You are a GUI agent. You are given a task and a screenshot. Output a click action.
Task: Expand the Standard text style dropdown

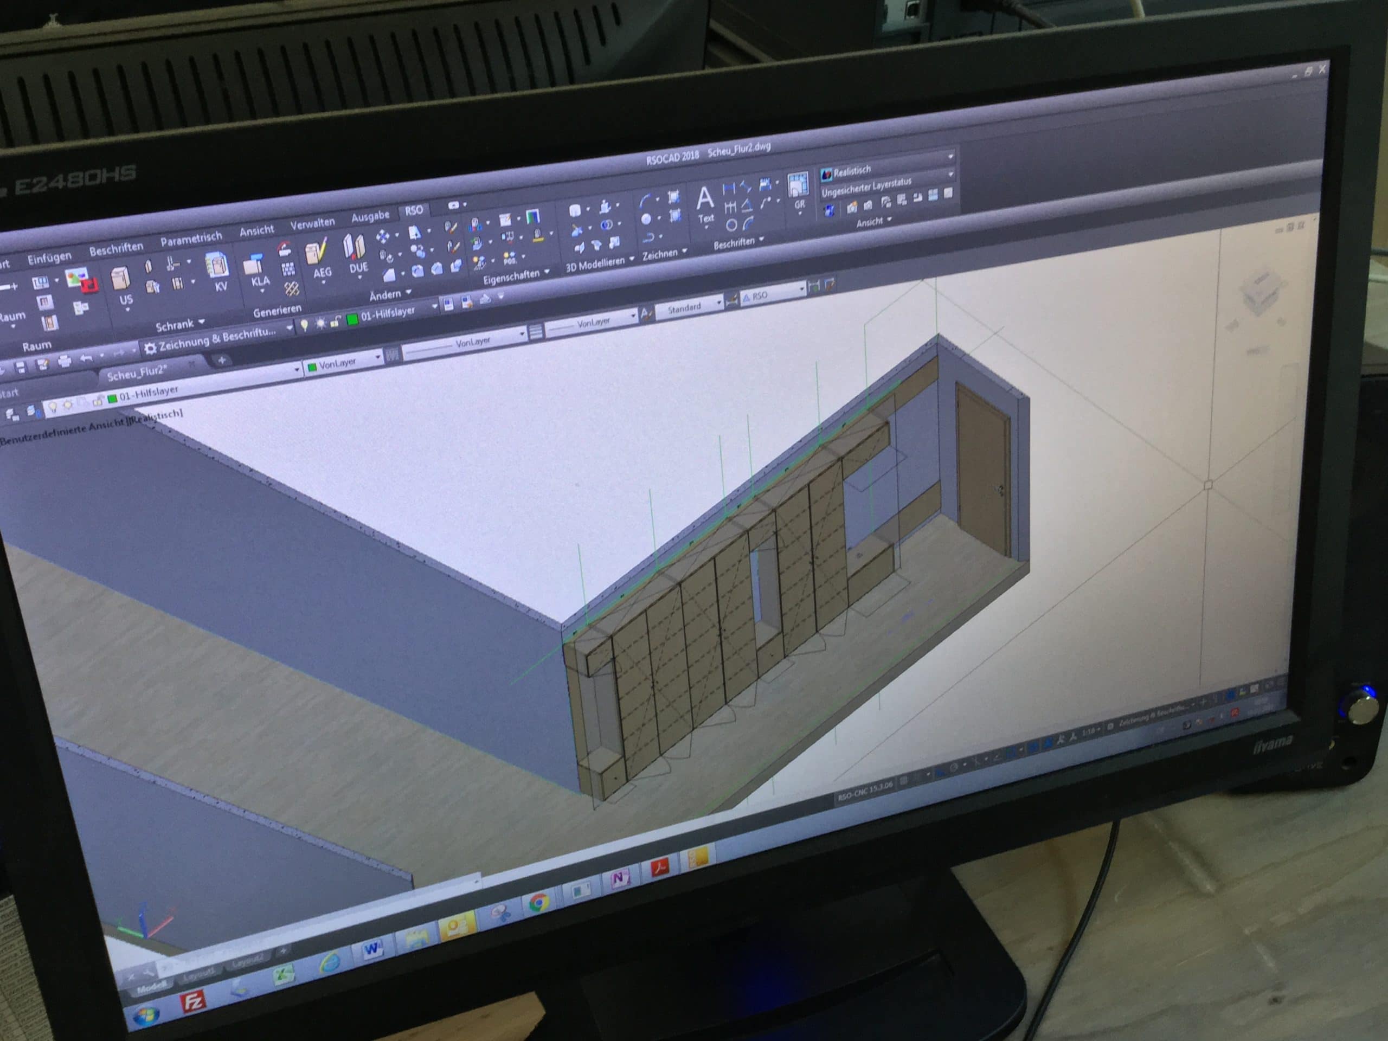[x=719, y=303]
